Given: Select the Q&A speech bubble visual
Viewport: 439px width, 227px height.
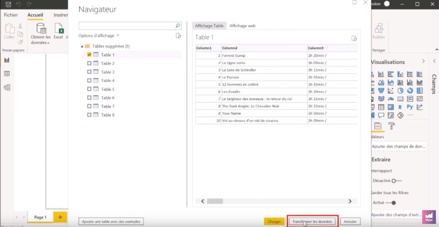Looking at the screenshot, I should coord(381,115).
